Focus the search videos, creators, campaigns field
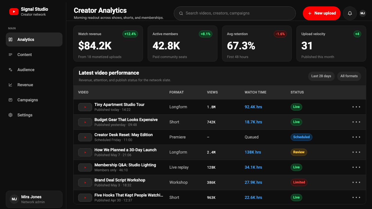This screenshot has height=209, width=372. (x=235, y=13)
